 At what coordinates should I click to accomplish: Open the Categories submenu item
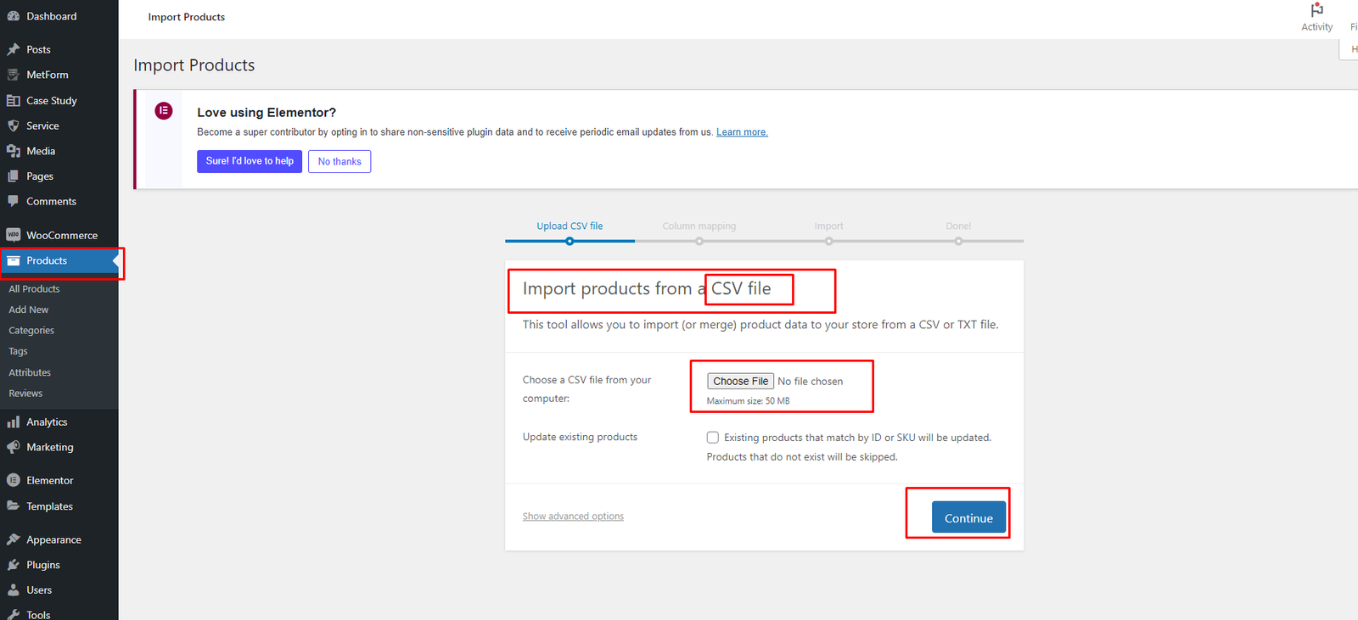31,331
